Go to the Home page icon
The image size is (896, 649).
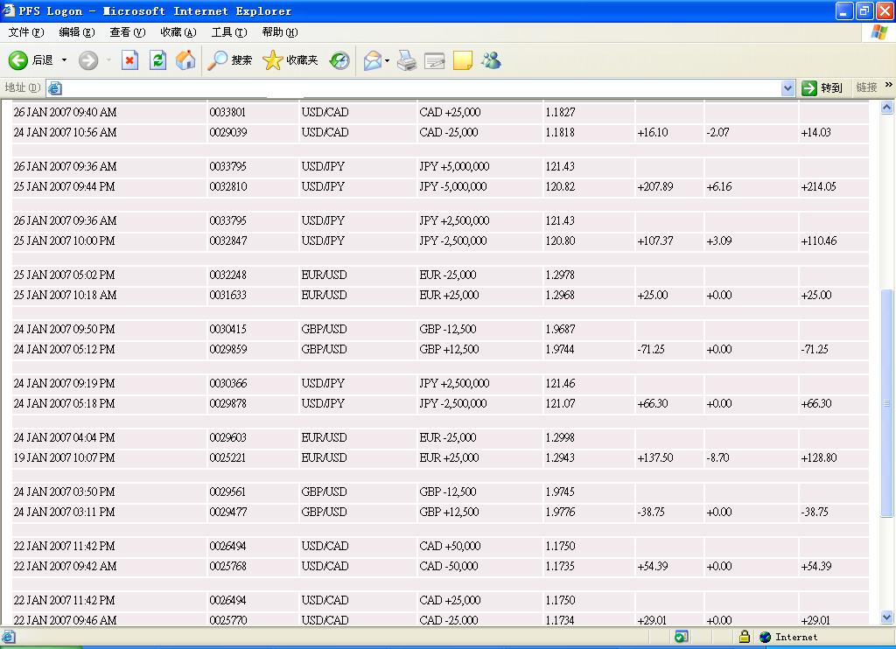(x=185, y=60)
